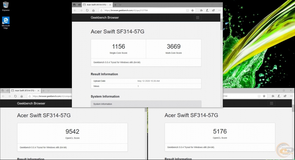The height and width of the screenshot is (160, 295).
Task: Click the Views row in Result Information
Action: point(146,86)
